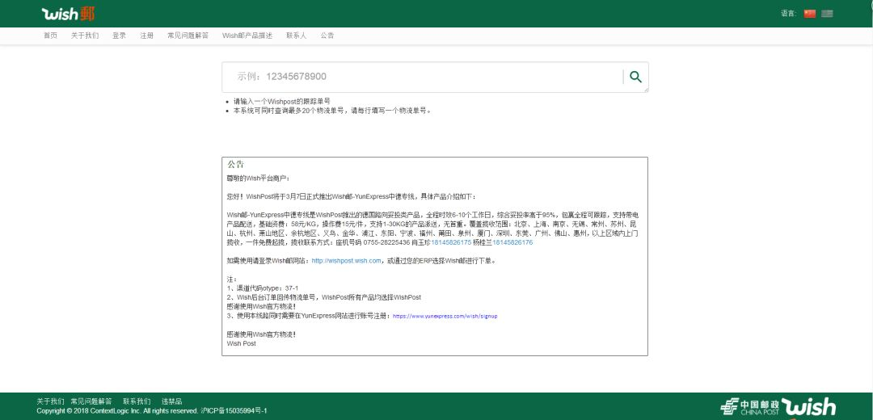Image resolution: width=873 pixels, height=420 pixels.
Task: Click the line 渠道代码otype：37-1
Action: click(262, 288)
